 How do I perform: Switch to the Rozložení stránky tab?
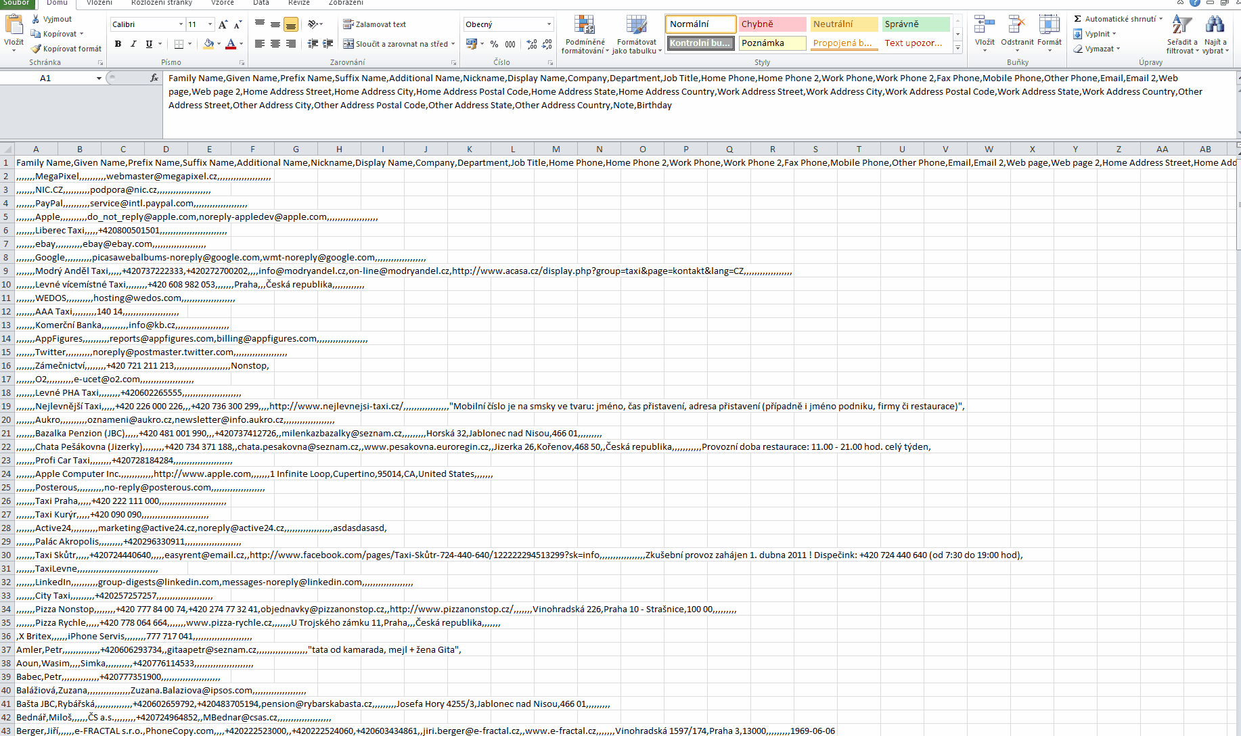tap(162, 3)
